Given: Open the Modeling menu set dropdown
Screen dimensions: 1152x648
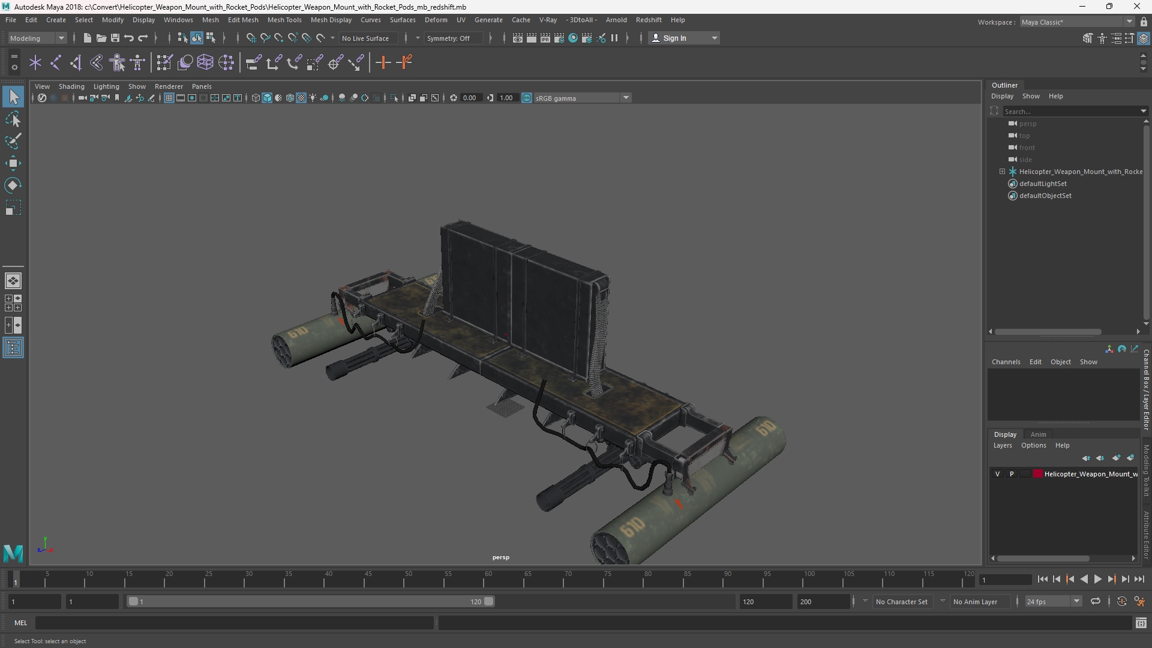Looking at the screenshot, I should coord(37,38).
